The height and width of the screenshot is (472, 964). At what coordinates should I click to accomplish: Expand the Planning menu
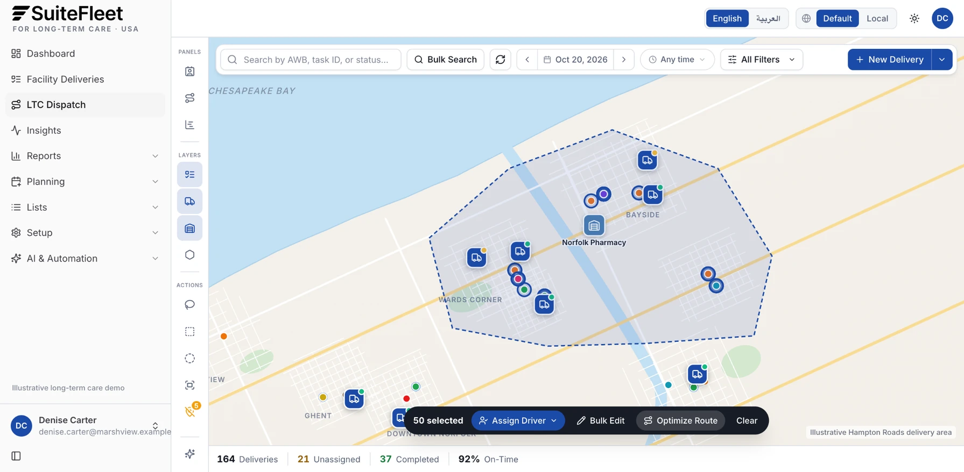click(85, 182)
